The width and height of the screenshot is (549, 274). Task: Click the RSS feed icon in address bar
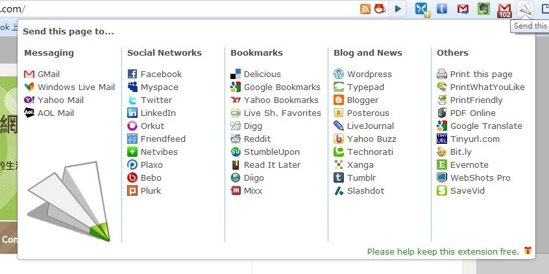(x=365, y=8)
